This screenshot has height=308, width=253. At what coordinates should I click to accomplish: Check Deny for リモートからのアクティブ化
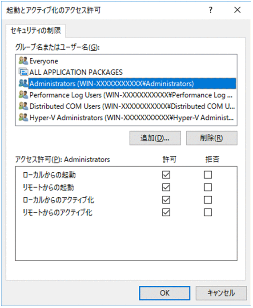208,212
